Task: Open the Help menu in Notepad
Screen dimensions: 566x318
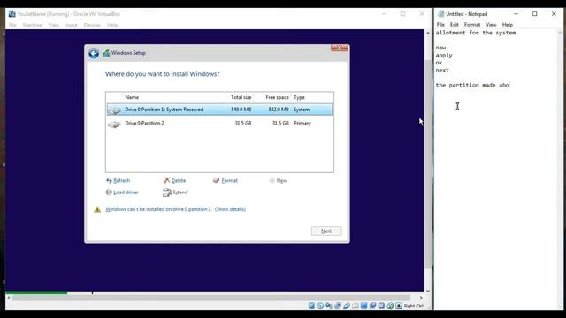Action: click(x=507, y=25)
